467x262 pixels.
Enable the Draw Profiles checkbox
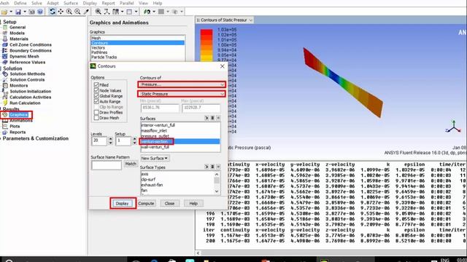[96, 112]
